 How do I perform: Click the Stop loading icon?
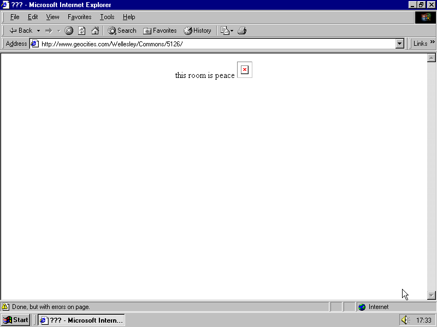pyautogui.click(x=69, y=31)
